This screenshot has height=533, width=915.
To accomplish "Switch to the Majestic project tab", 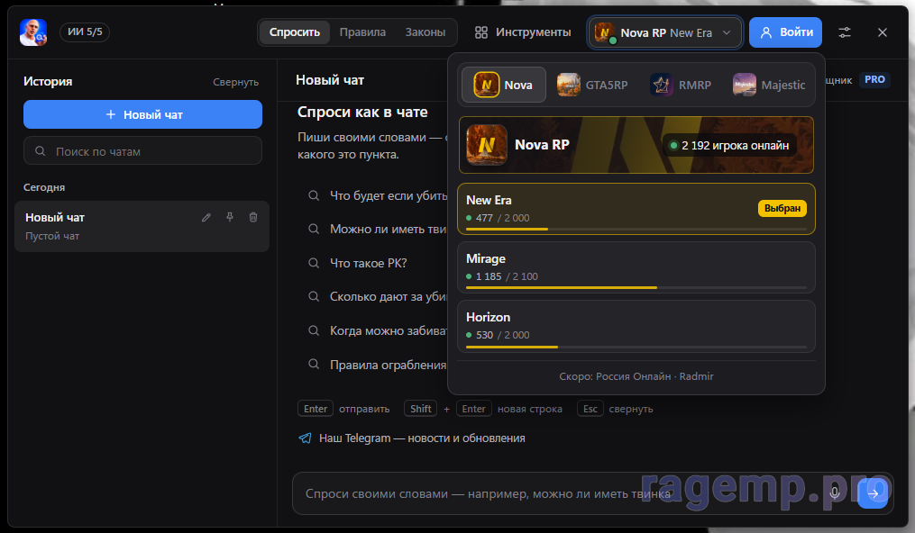I will coord(769,85).
